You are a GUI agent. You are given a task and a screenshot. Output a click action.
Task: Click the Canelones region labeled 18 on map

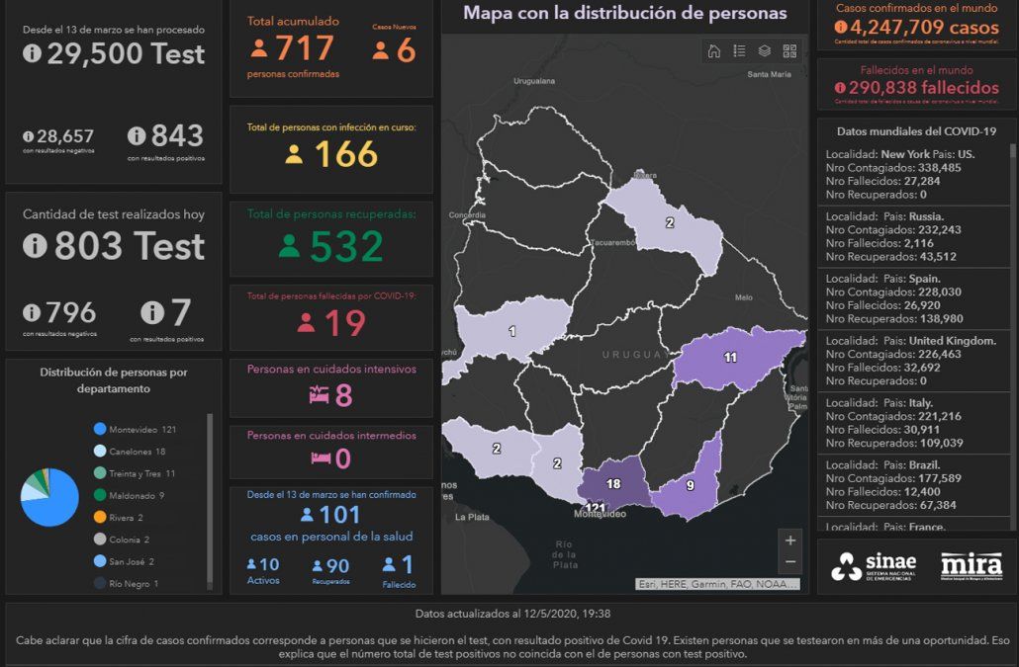pyautogui.click(x=612, y=482)
